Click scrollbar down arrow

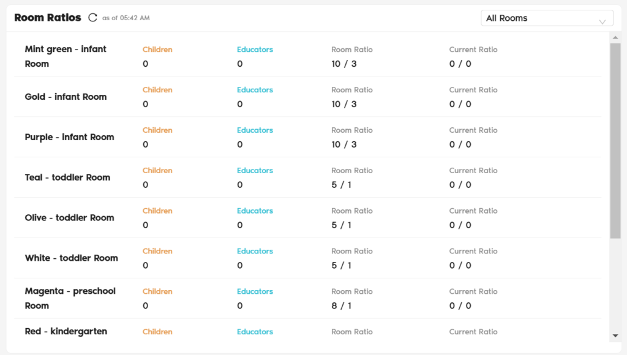(615, 335)
